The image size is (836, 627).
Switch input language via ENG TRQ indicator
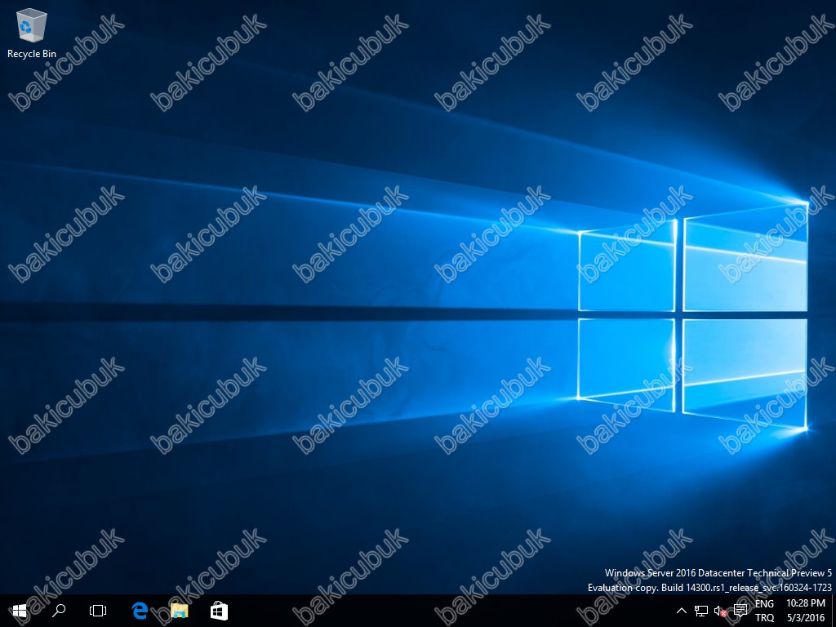point(764,611)
